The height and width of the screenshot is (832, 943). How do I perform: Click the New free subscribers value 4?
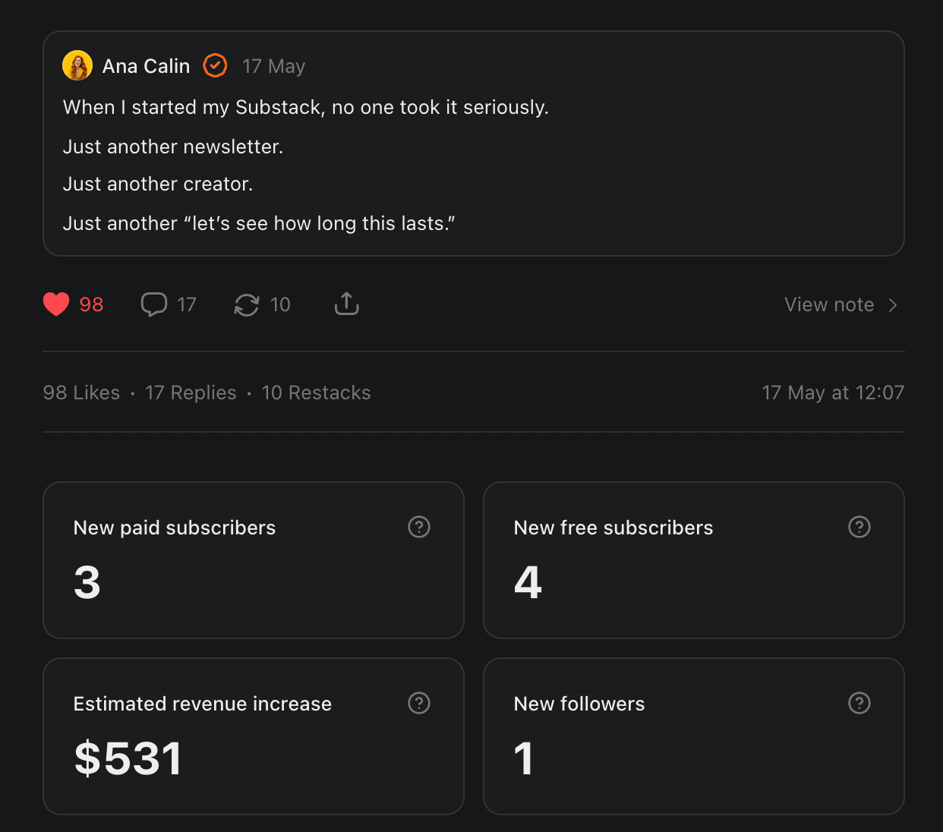click(528, 583)
